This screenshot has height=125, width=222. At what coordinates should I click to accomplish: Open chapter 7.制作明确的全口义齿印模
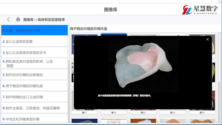(x=34, y=97)
